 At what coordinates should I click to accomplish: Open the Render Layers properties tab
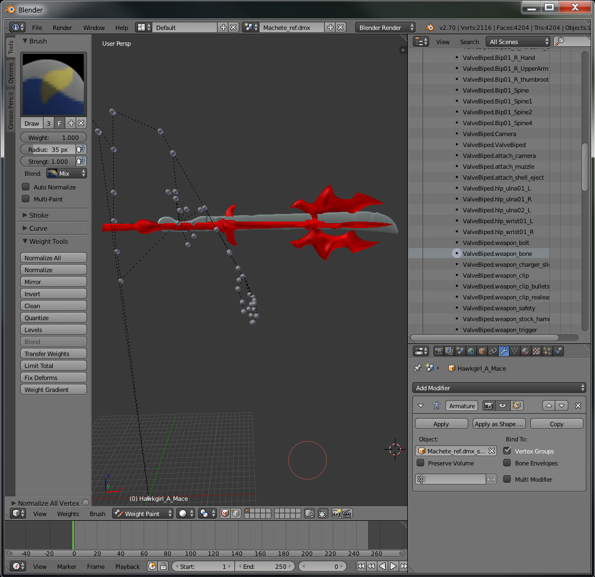pyautogui.click(x=449, y=351)
